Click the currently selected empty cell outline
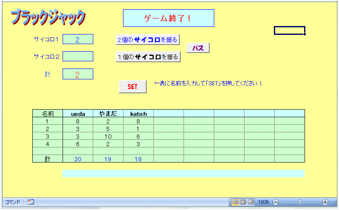Screen dimensions: 339x210 click(x=290, y=31)
